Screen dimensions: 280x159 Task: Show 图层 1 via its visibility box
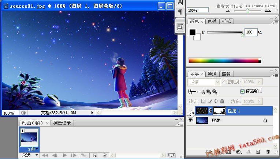pos(191,111)
